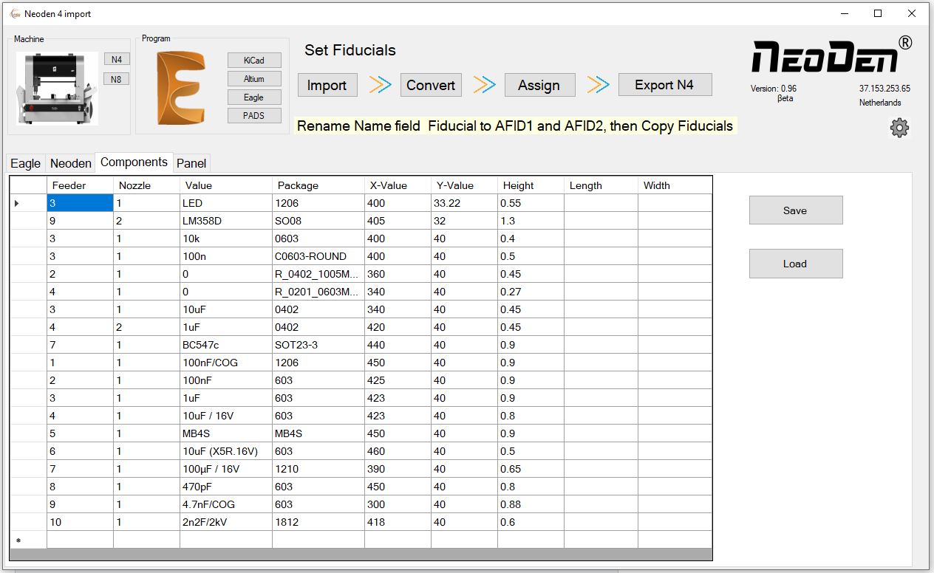The width and height of the screenshot is (934, 573).
Task: Select the feeder cell 10
Action: point(80,522)
